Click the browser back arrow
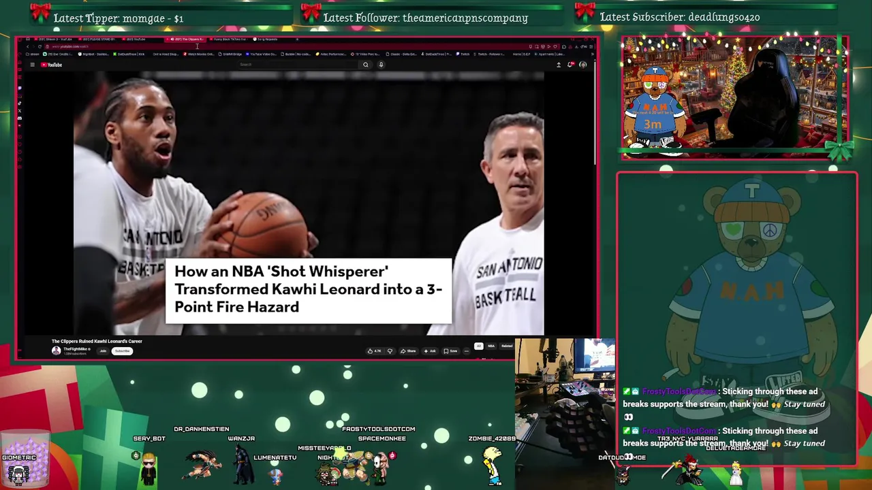872x490 pixels. click(x=27, y=47)
